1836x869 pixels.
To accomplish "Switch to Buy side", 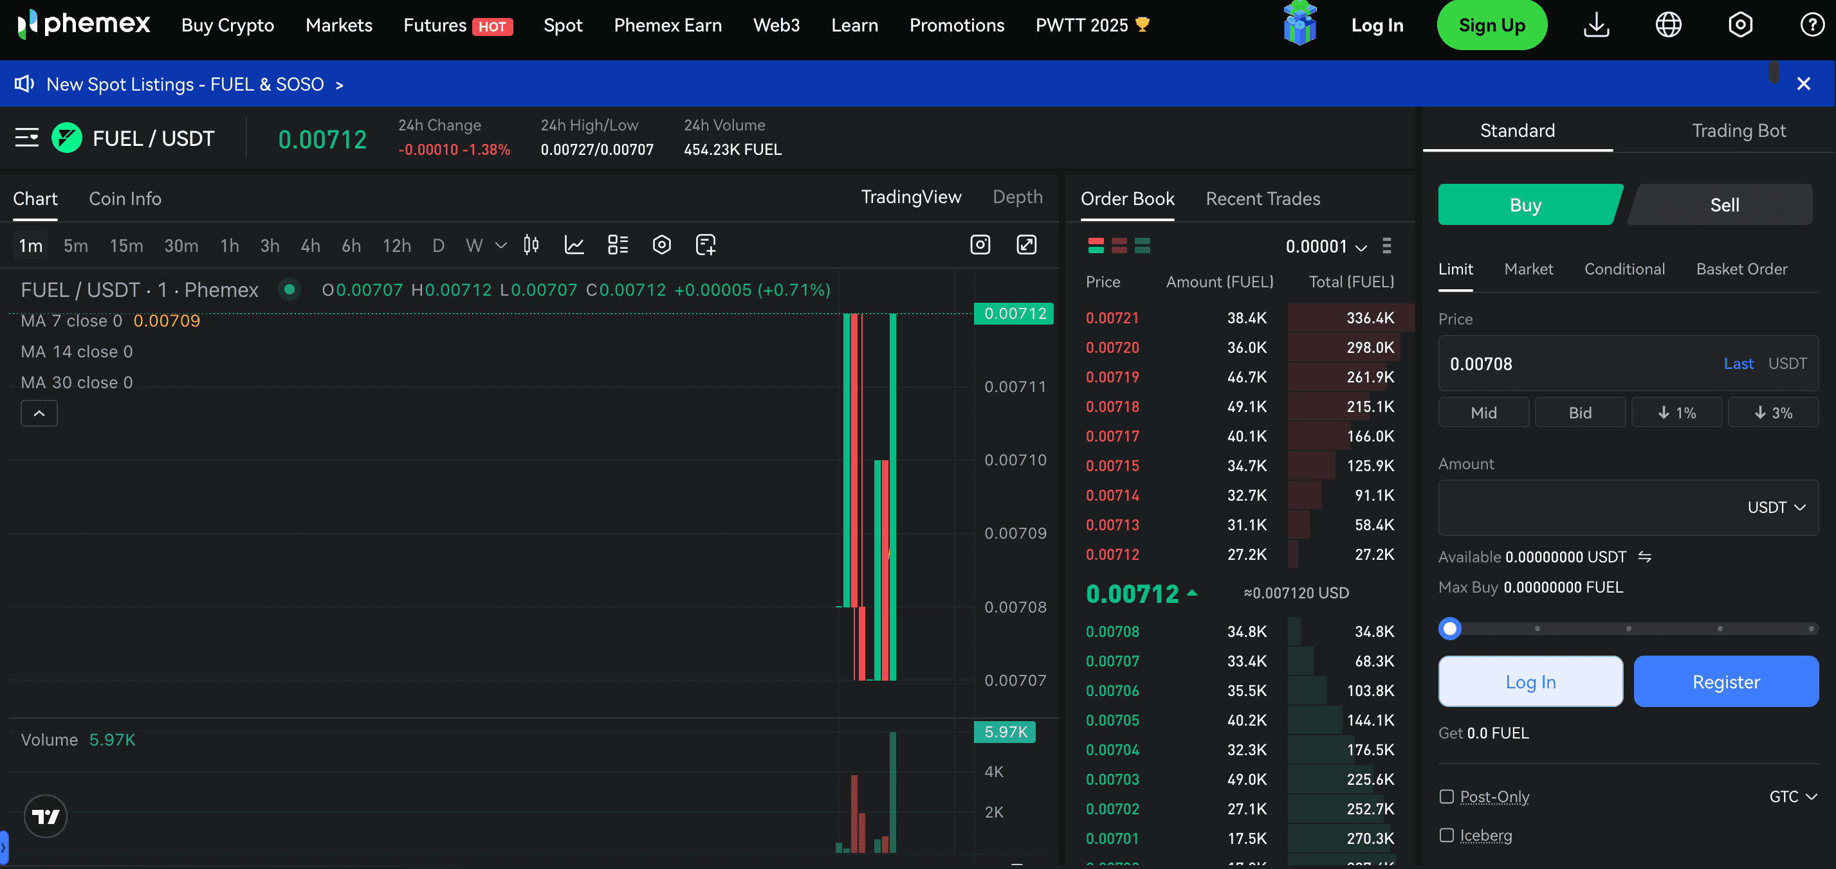I will (x=1527, y=205).
